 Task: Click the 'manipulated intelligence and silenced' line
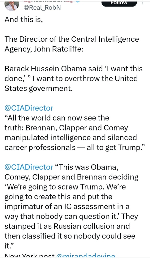pos(71,138)
